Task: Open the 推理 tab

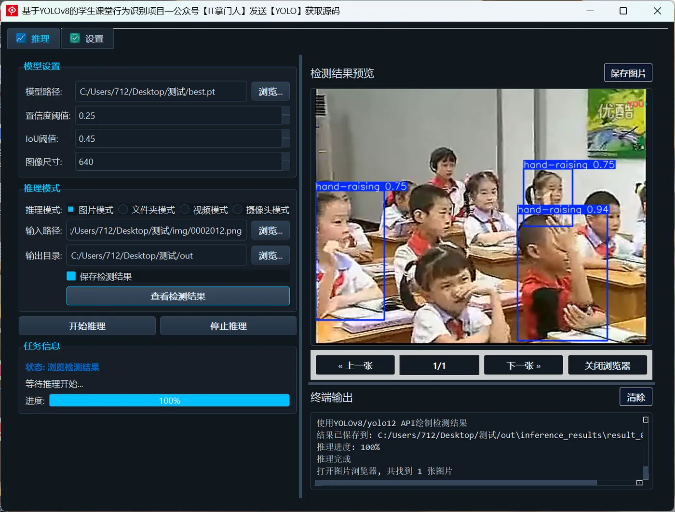Action: click(x=34, y=39)
